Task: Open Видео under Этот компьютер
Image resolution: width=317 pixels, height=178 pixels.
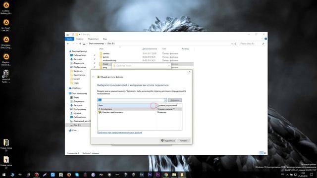Action: click(x=76, y=97)
